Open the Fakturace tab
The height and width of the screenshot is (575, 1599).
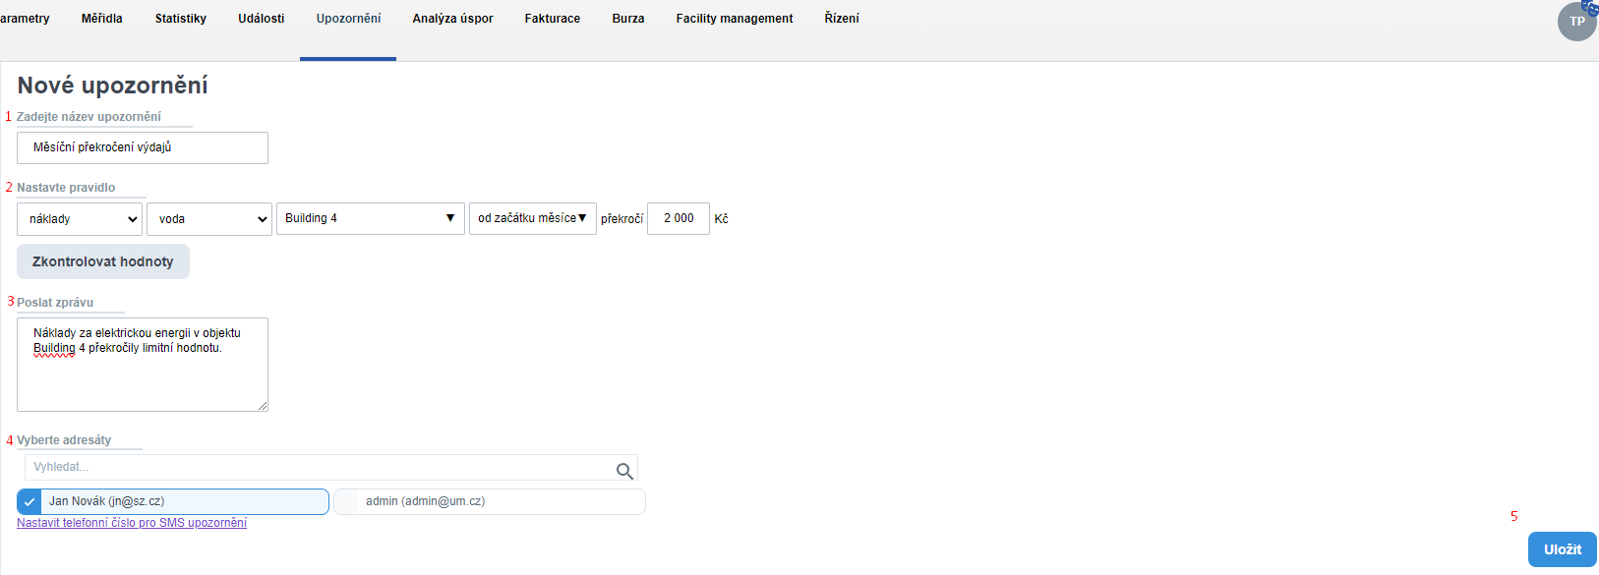(553, 19)
